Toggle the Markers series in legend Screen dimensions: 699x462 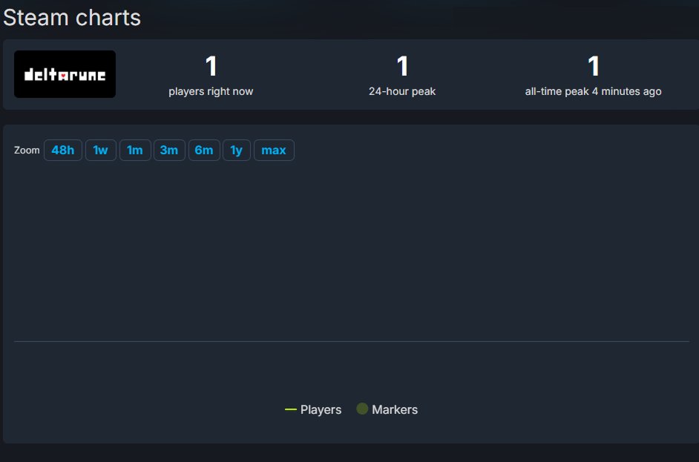(x=387, y=409)
